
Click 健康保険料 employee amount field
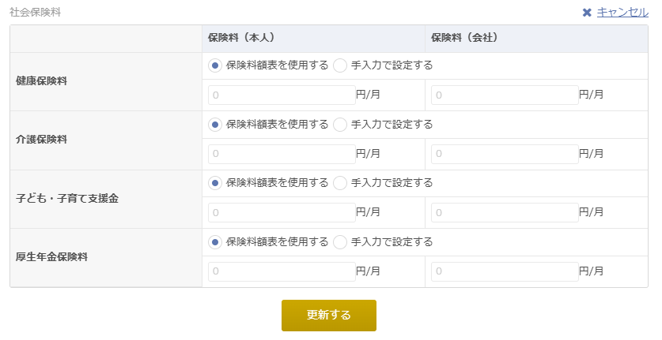click(x=282, y=95)
